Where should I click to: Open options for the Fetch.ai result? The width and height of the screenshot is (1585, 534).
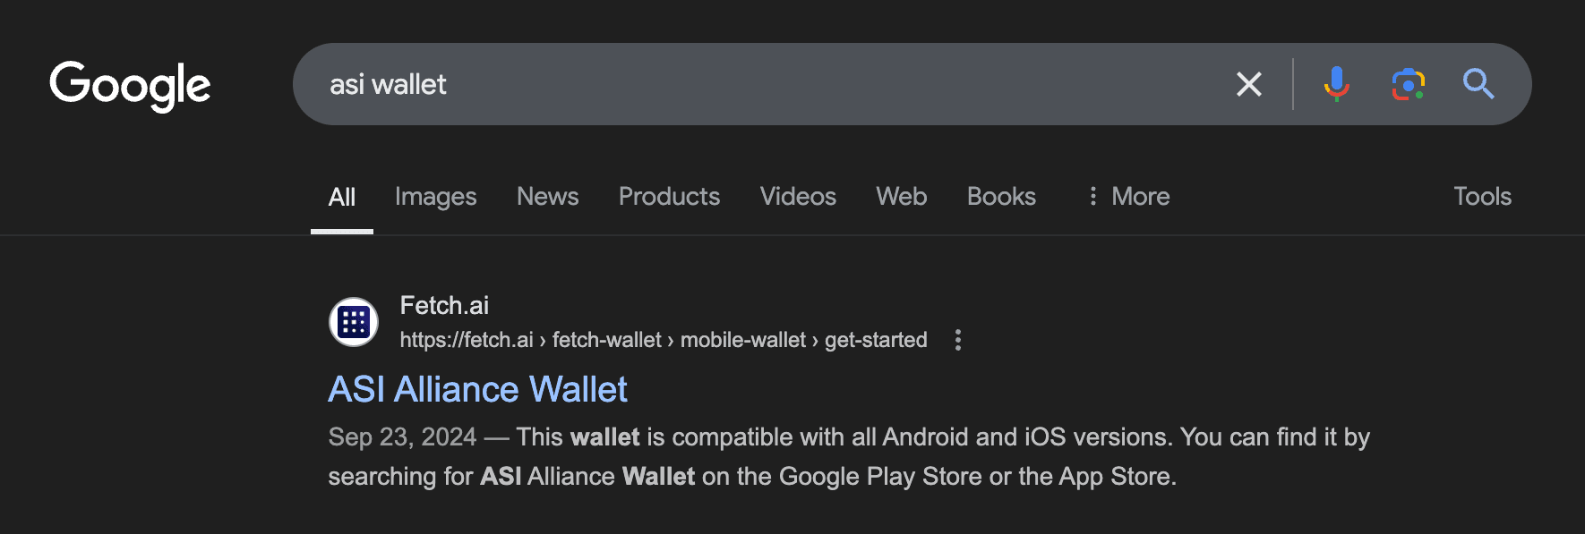[x=957, y=340]
